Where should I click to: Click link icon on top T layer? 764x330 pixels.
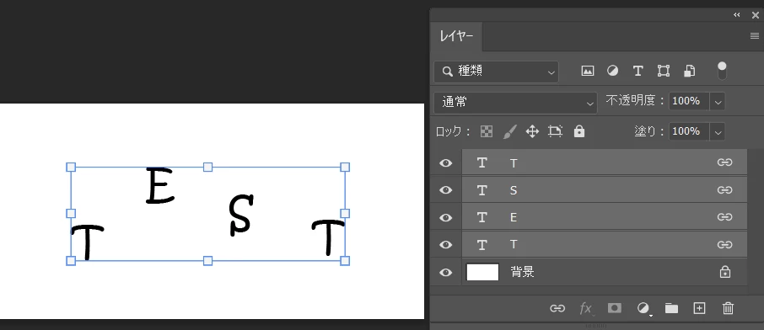(724, 162)
